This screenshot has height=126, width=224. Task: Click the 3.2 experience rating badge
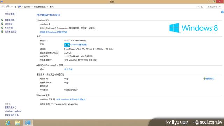click(x=67, y=45)
